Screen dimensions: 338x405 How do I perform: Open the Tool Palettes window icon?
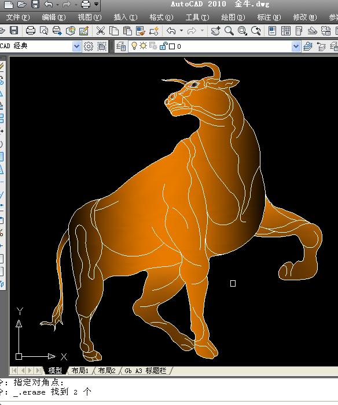tap(299, 31)
